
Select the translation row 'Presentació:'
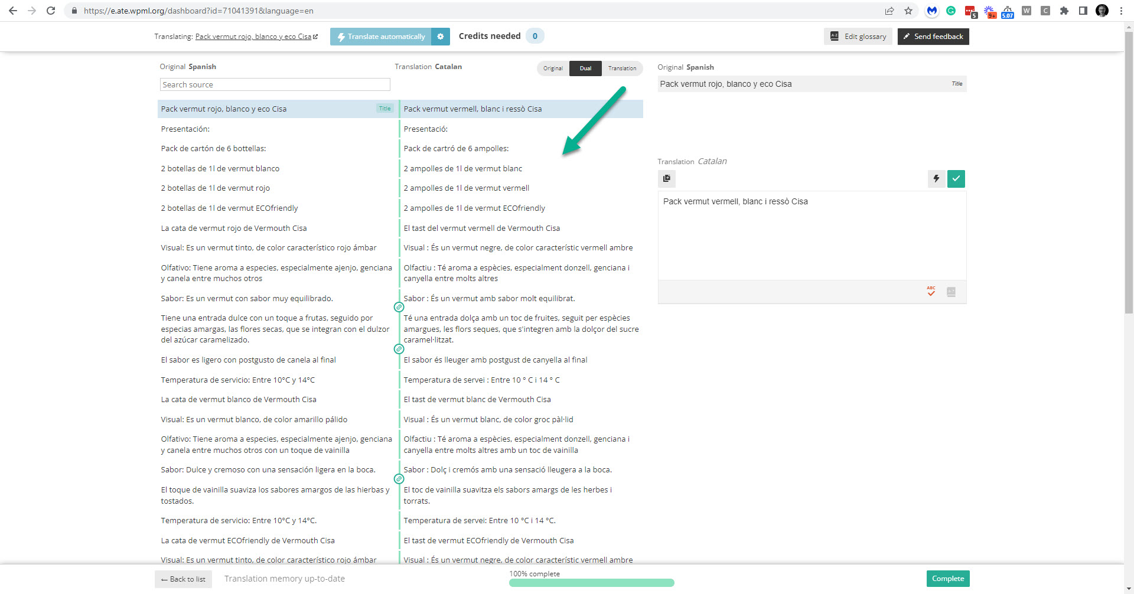(522, 129)
